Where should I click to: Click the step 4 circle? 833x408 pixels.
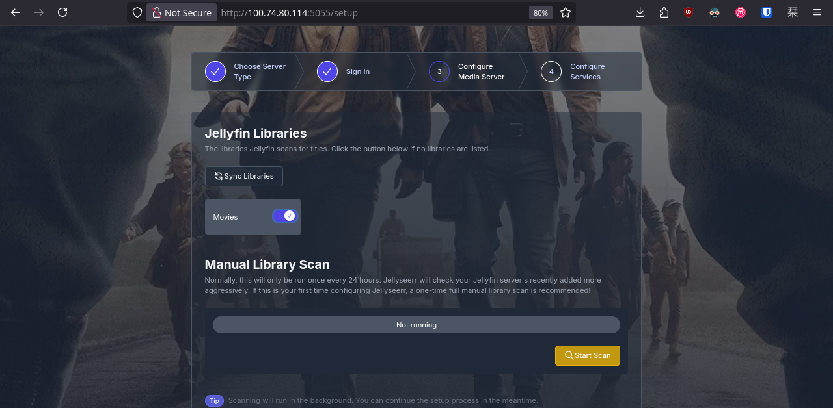(x=551, y=71)
